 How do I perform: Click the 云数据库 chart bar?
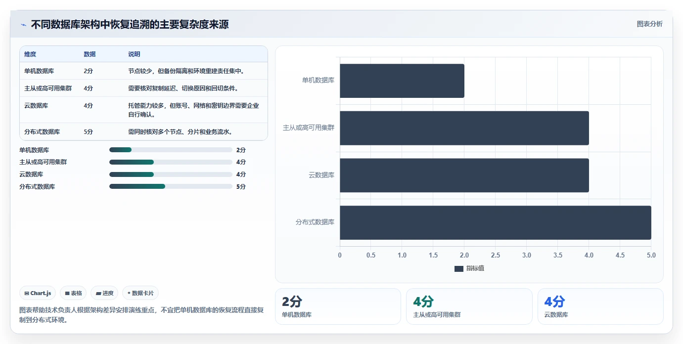(464, 175)
